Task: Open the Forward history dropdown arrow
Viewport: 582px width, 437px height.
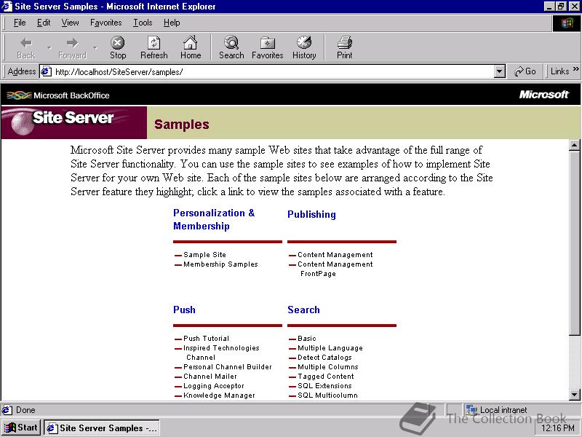Action: 95,48
